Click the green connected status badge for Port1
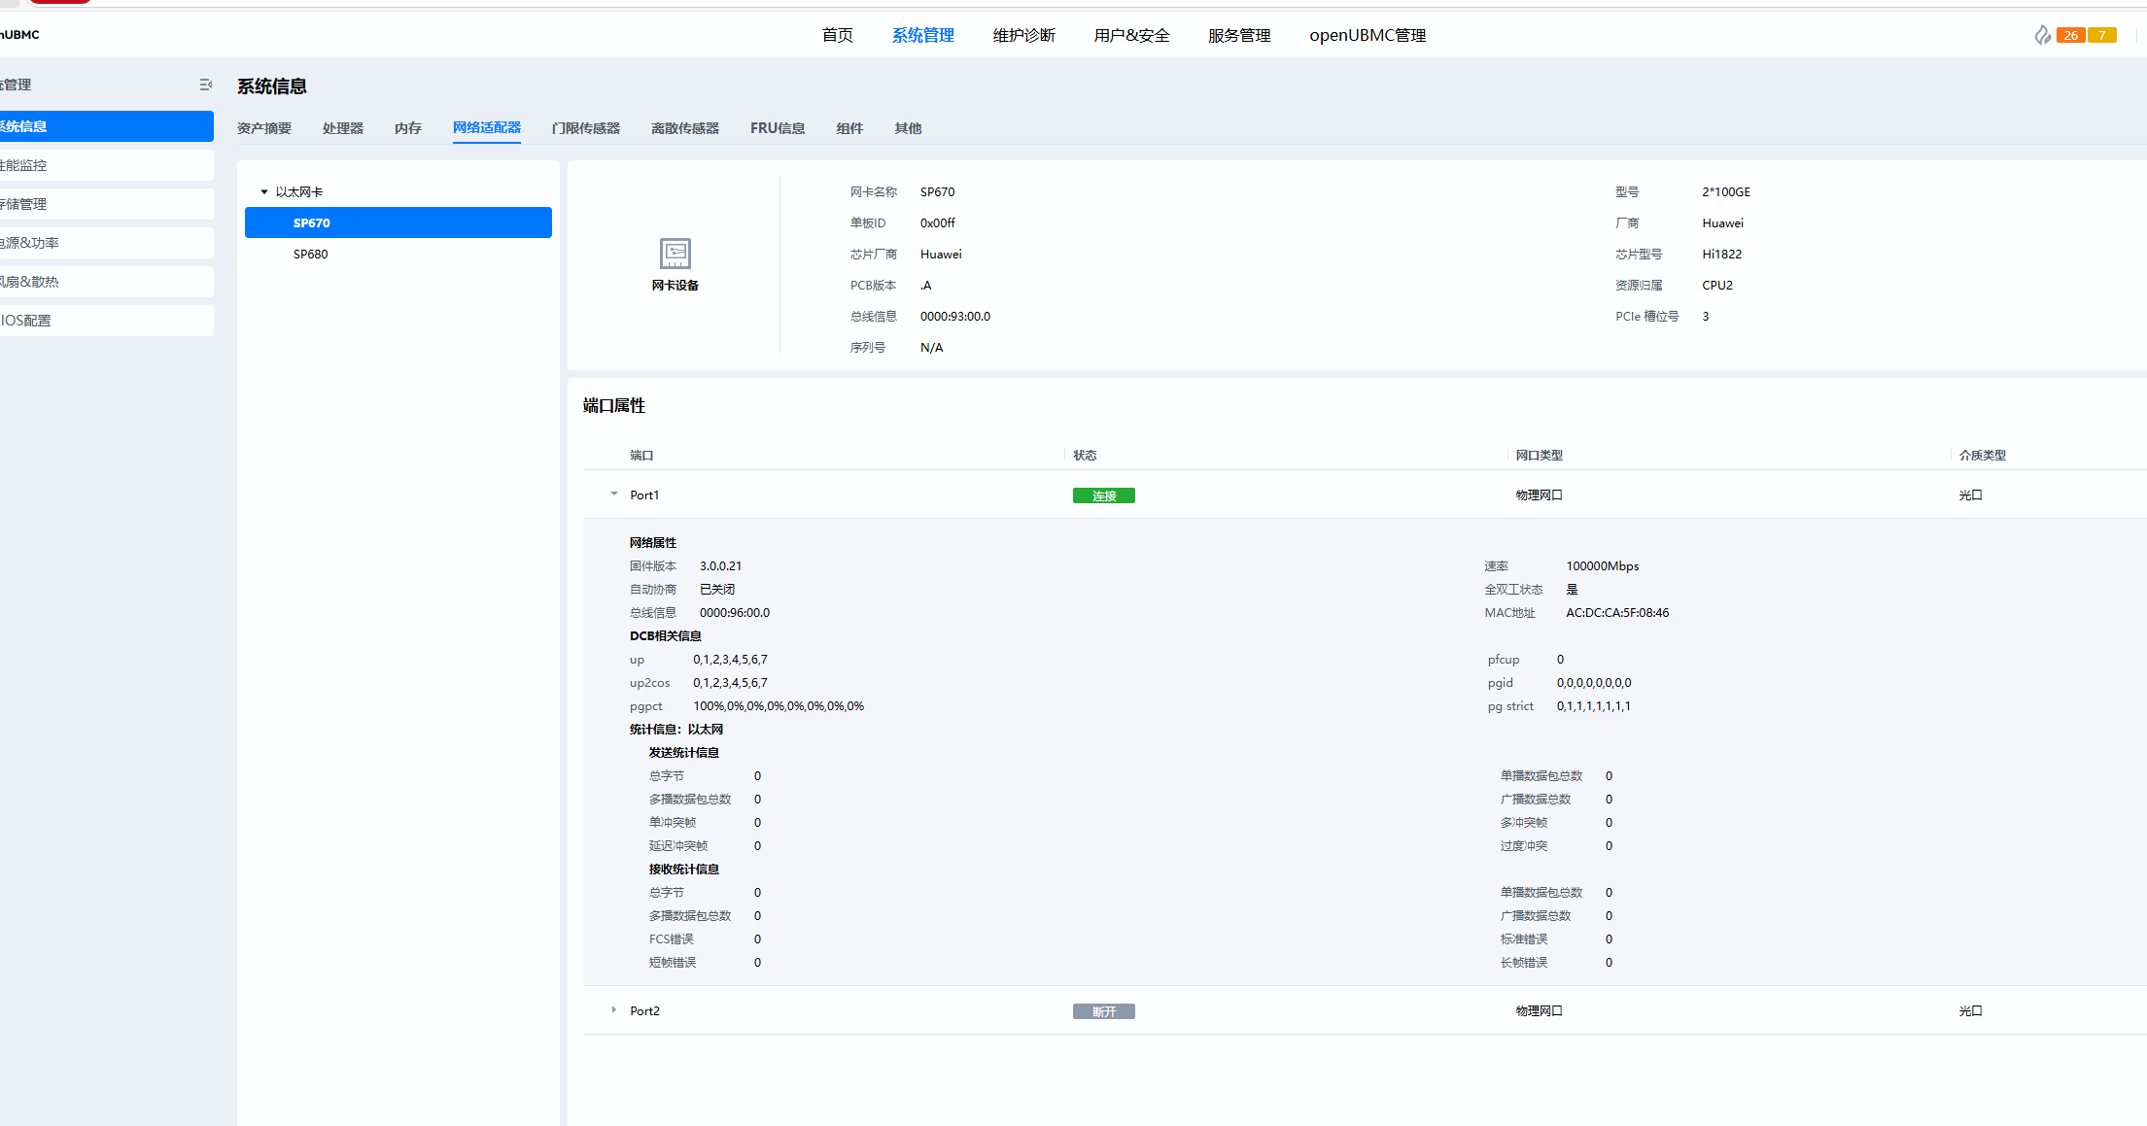The width and height of the screenshot is (2147, 1126). (x=1103, y=496)
